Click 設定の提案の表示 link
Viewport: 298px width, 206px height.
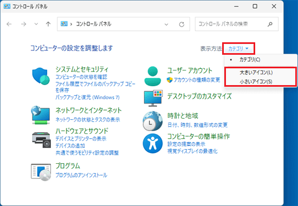186,144
